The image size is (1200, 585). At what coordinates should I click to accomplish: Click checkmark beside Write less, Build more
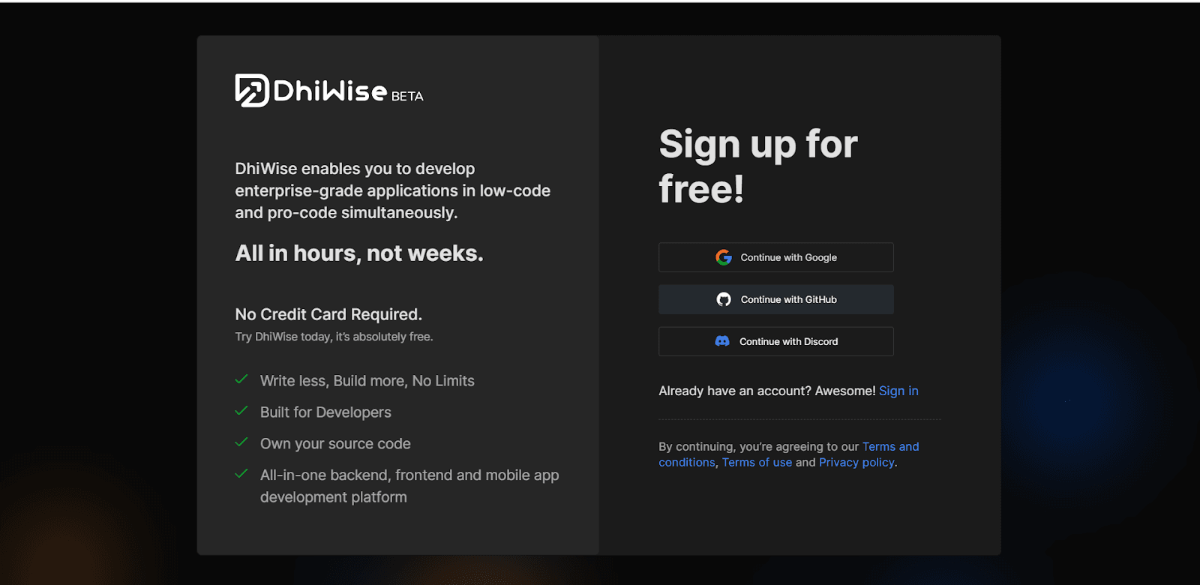(x=241, y=379)
